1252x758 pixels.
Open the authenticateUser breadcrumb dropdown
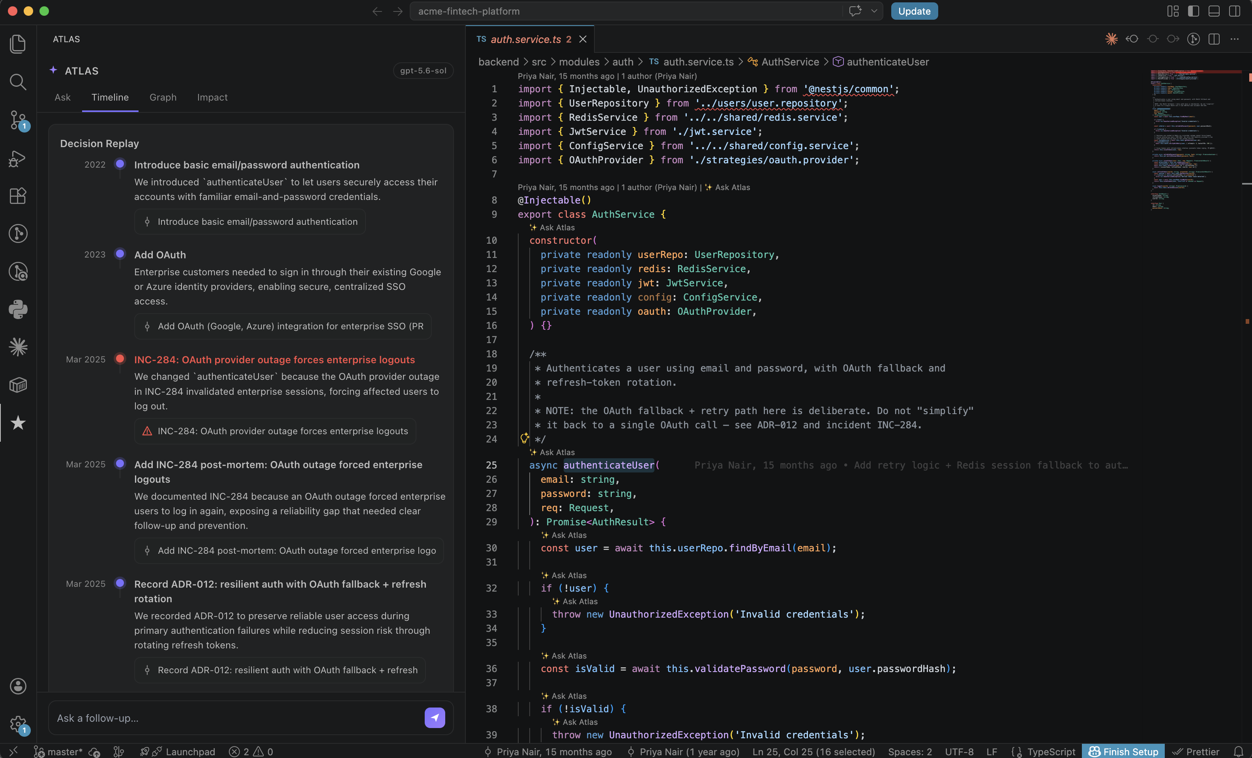pyautogui.click(x=881, y=62)
